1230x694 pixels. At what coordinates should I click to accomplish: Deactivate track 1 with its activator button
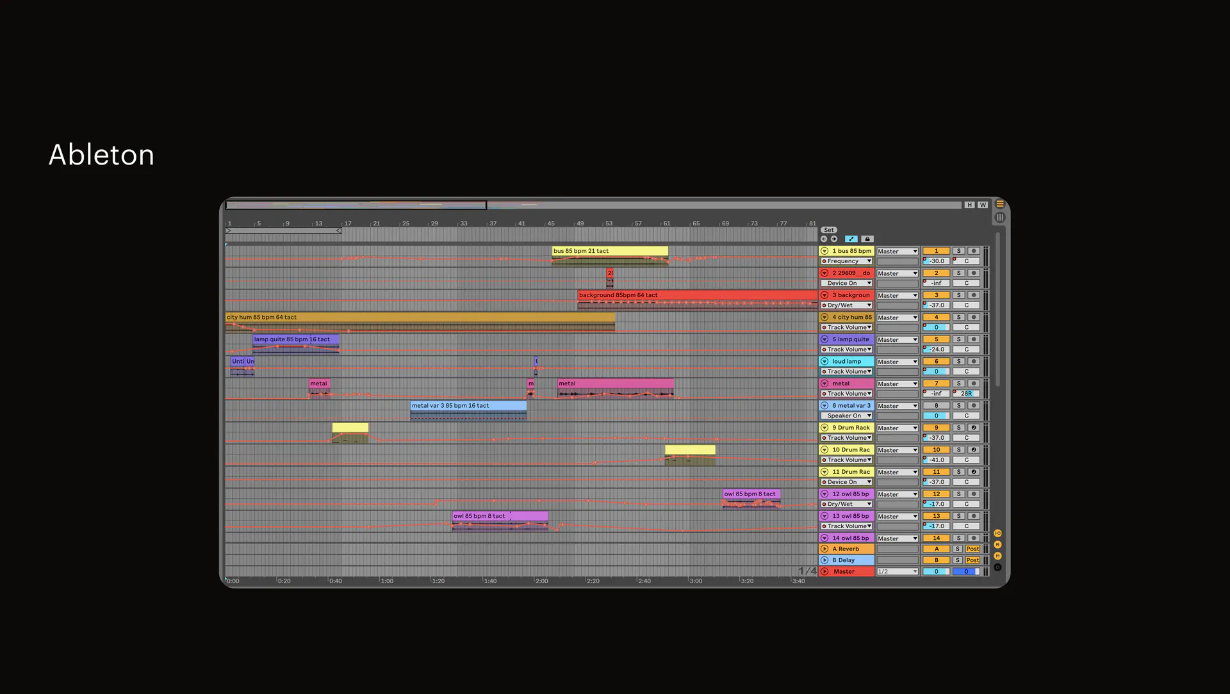(x=936, y=251)
